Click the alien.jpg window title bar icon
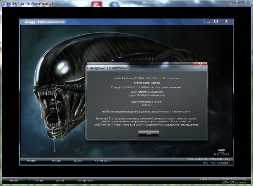 (21, 21)
